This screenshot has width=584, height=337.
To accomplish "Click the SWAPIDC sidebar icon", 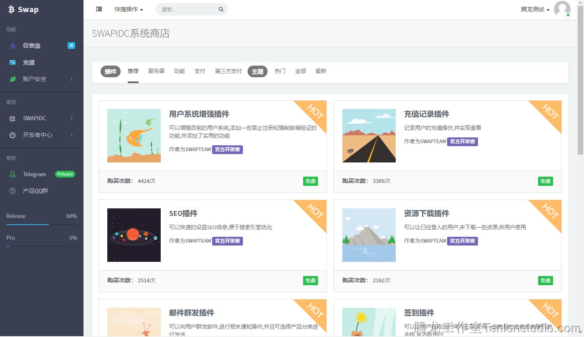I will (x=13, y=119).
